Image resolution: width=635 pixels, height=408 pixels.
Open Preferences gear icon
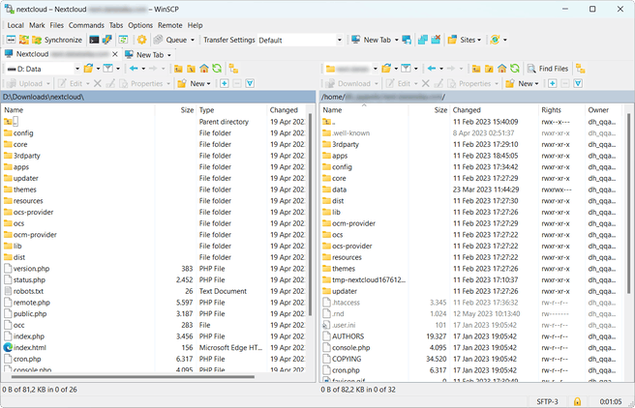point(141,40)
